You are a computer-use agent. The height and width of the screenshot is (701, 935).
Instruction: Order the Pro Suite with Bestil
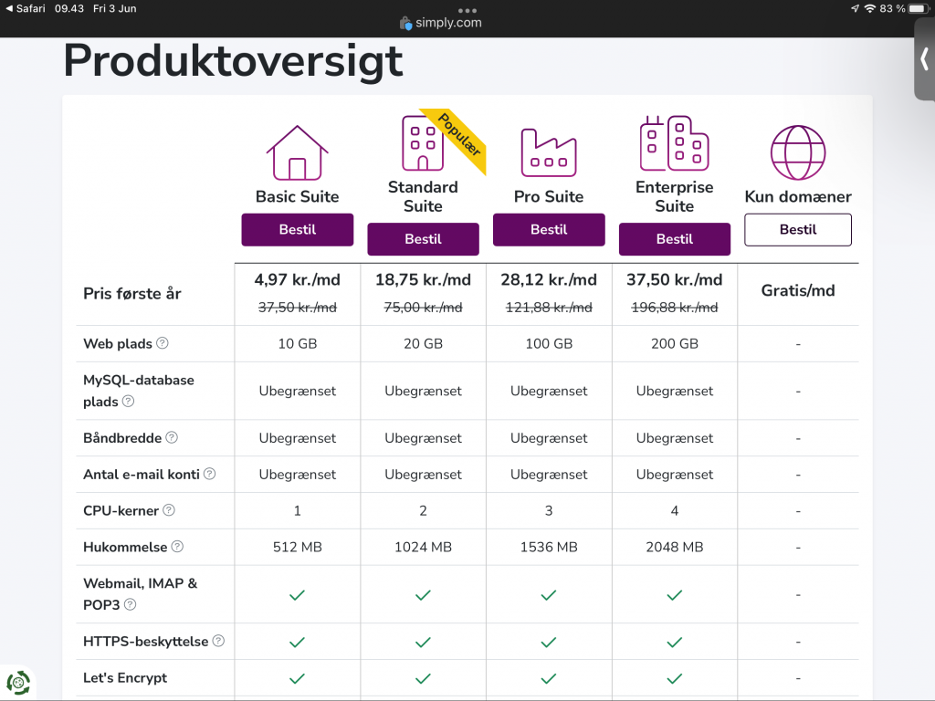pos(548,230)
